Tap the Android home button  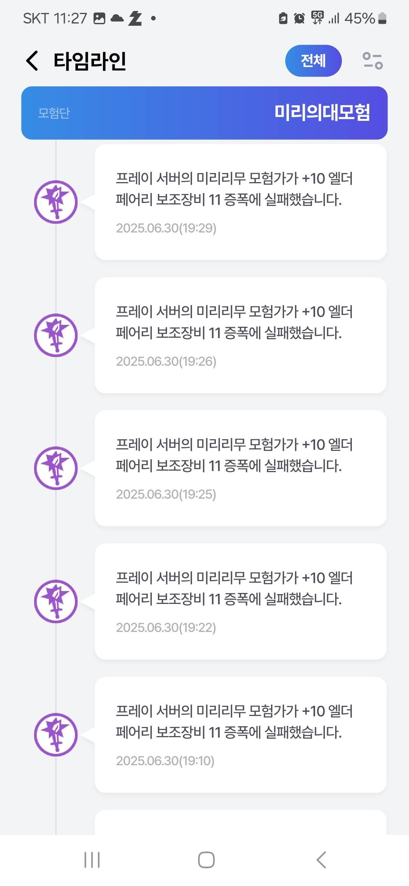[206, 860]
